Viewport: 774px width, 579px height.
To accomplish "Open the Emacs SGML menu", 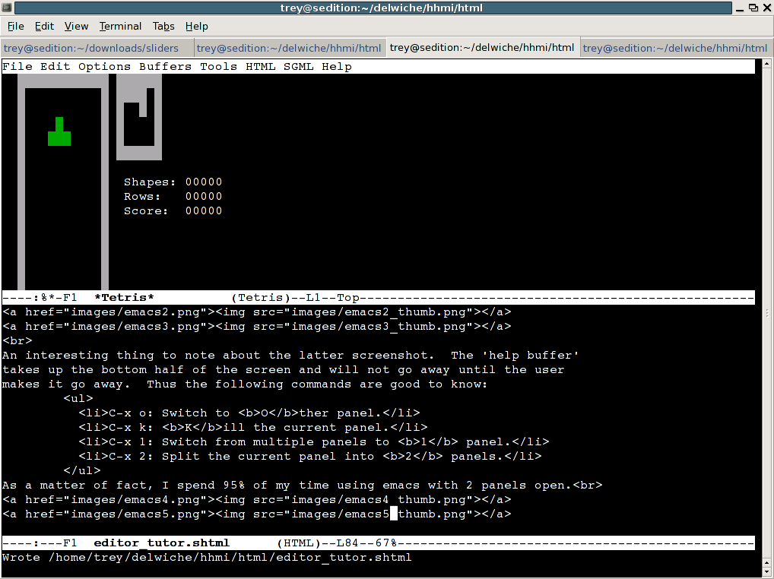I will pyautogui.click(x=299, y=67).
